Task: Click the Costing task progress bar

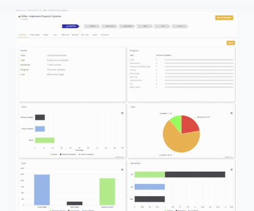Action: [199, 70]
